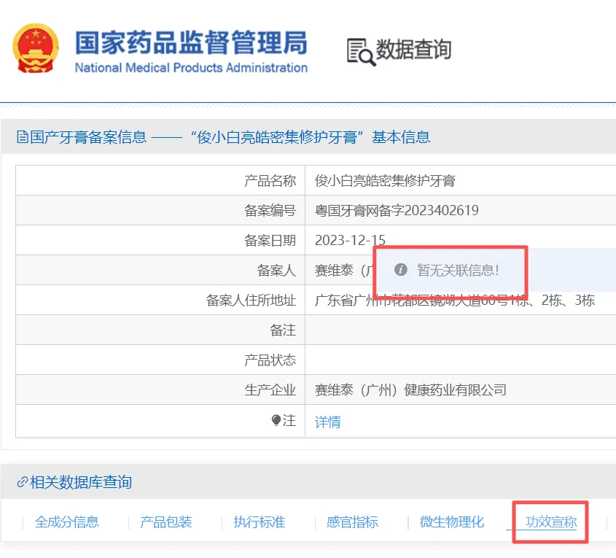This screenshot has height=558, width=616.
Task: Open the 功效宣称 database link
Action: [x=549, y=522]
